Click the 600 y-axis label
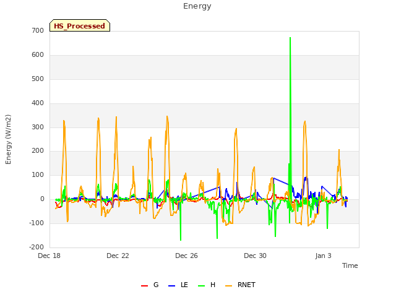The width and height of the screenshot is (396, 297). [38, 55]
